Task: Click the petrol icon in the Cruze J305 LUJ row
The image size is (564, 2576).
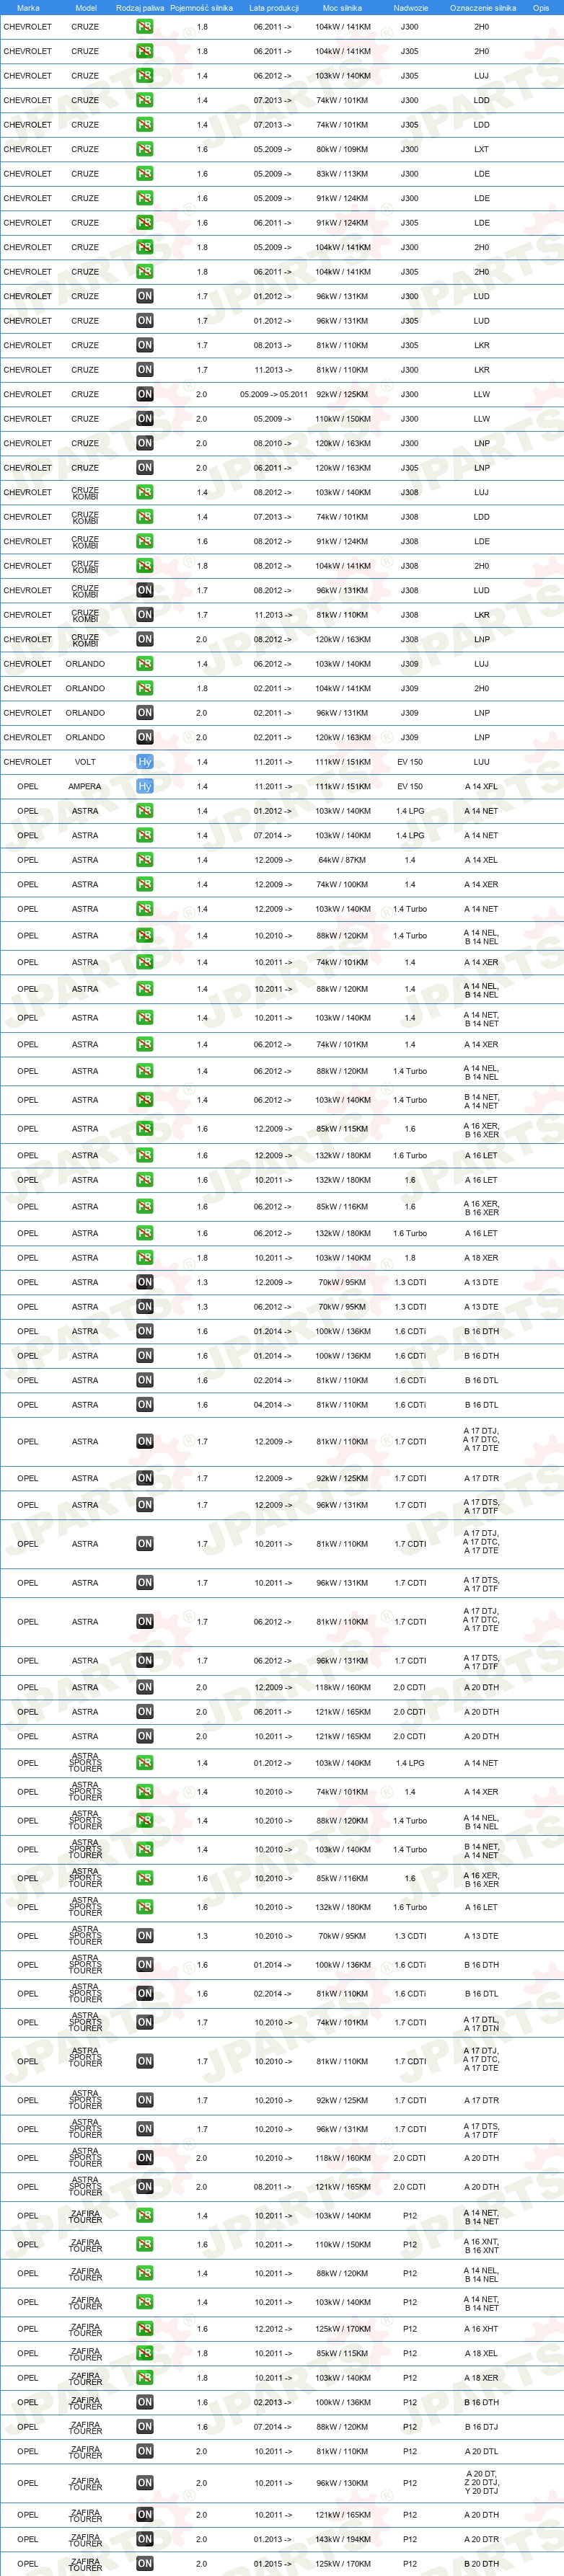Action: click(145, 76)
